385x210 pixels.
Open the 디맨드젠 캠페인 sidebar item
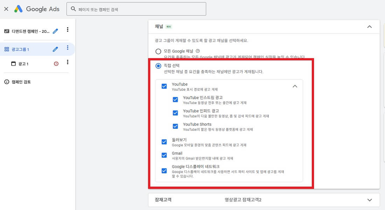[30, 31]
